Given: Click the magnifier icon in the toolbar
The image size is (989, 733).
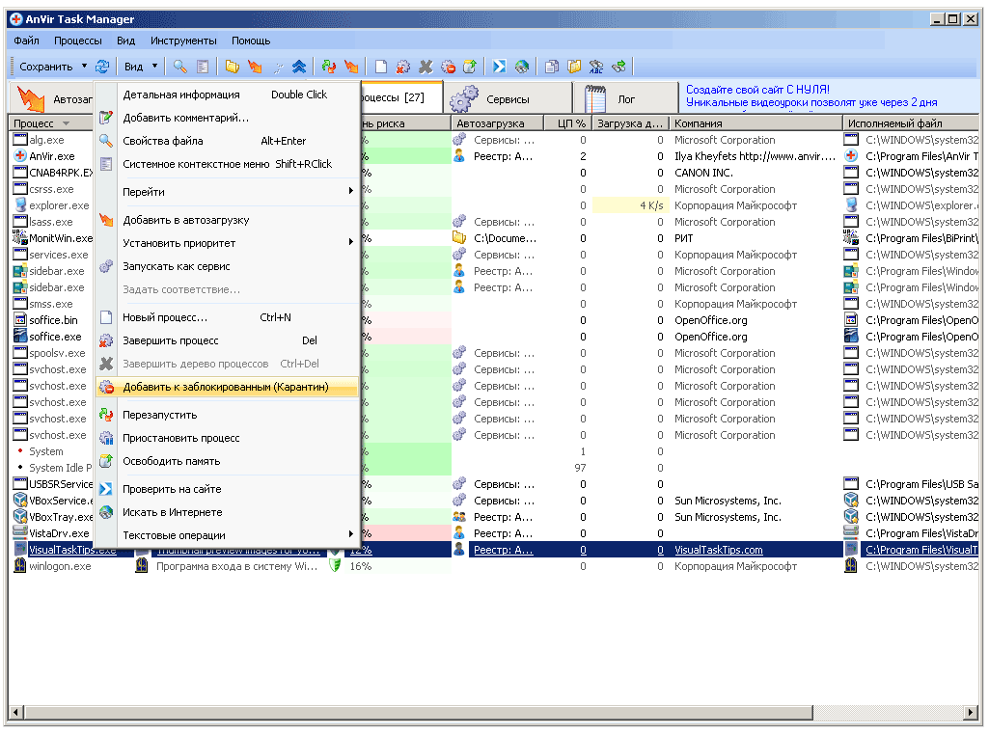Looking at the screenshot, I should point(179,67).
